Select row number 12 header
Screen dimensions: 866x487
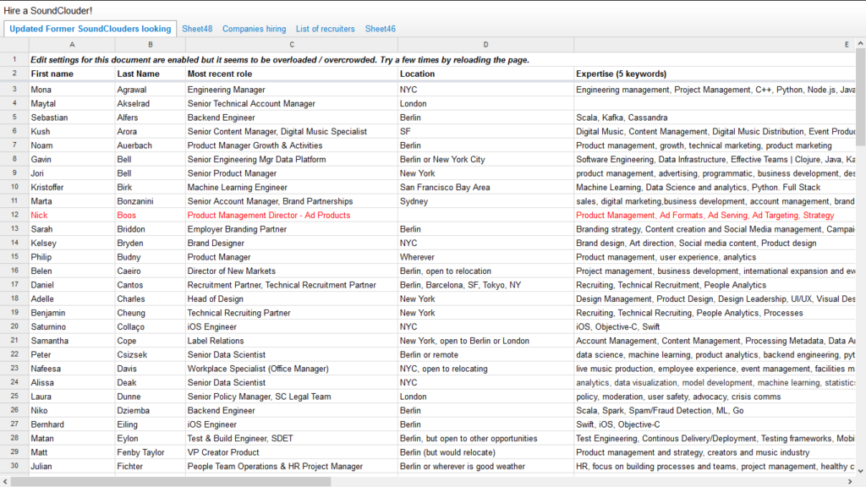click(x=14, y=215)
